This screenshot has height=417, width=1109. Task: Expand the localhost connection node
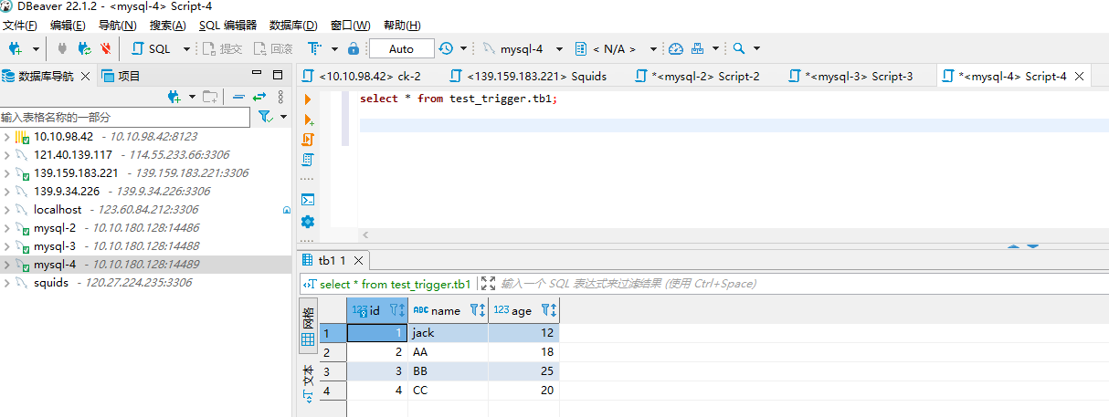click(x=7, y=210)
